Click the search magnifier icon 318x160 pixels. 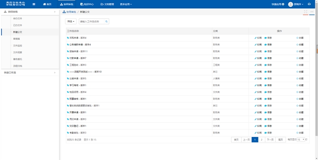coord(106,22)
